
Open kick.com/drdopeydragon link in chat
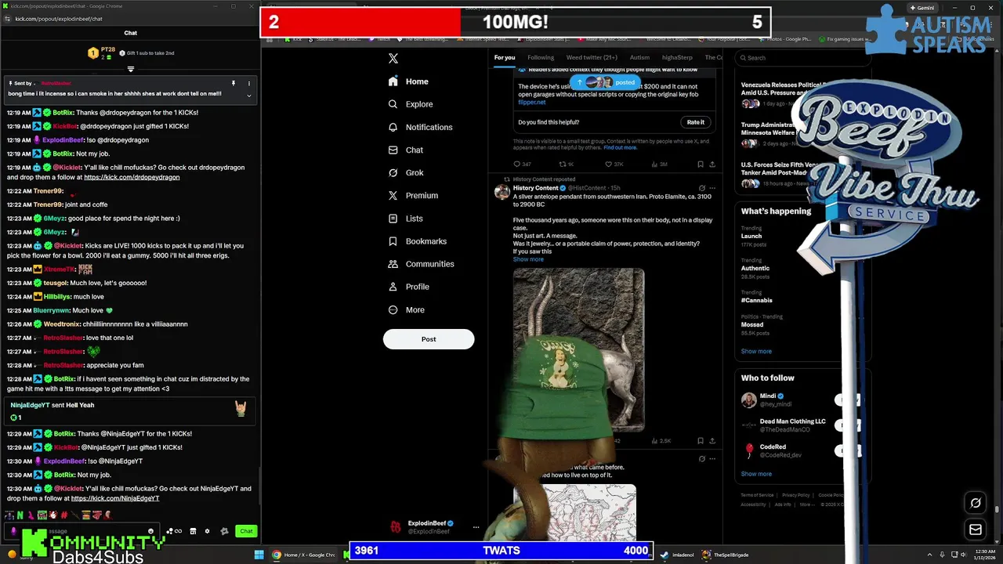point(132,177)
